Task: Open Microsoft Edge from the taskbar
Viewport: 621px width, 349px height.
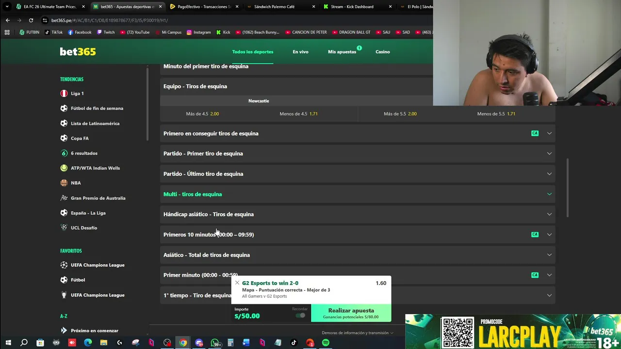Action: 88,343
